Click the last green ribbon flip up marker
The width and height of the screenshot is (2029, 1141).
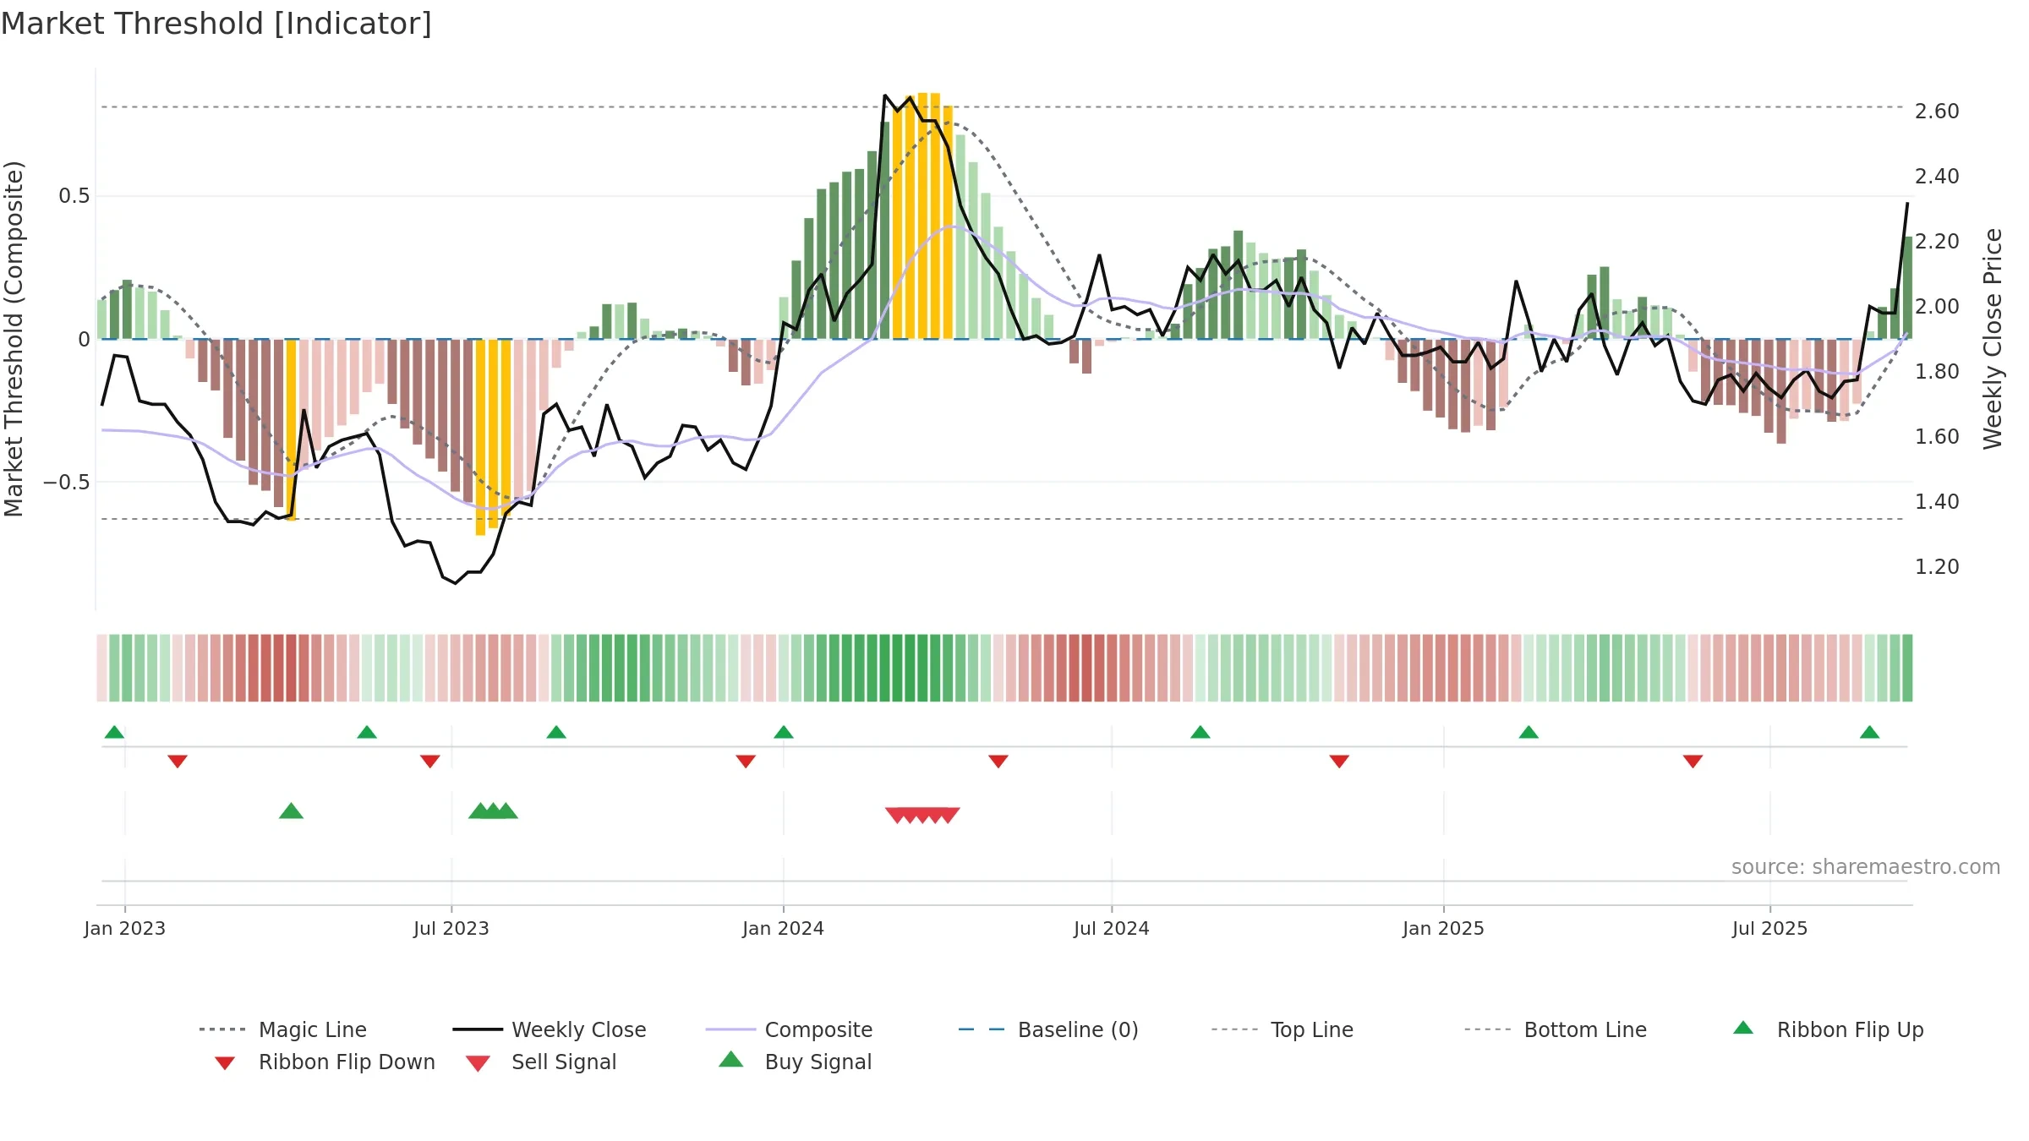coord(1869,732)
